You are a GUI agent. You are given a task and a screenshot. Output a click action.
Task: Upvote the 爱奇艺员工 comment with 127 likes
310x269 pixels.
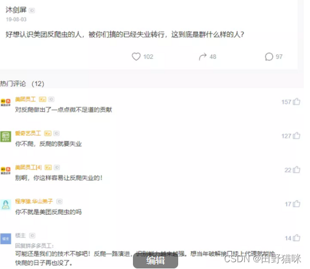pos(296,136)
